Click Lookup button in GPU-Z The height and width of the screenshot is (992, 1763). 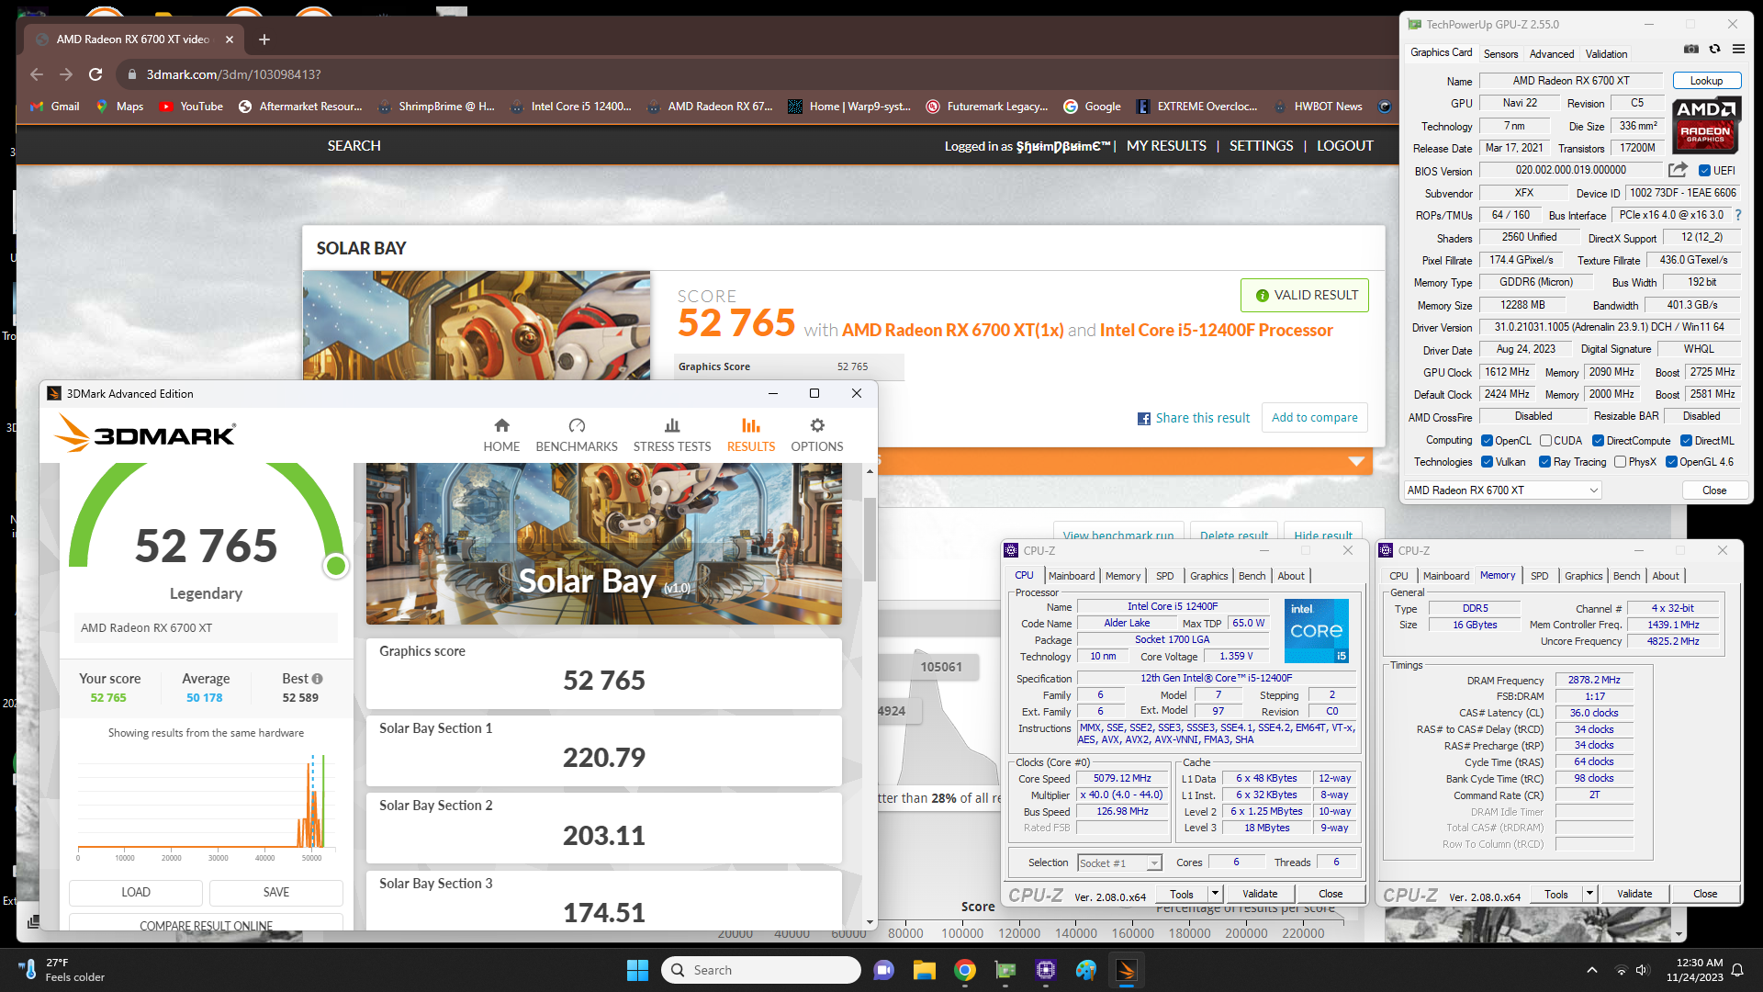pos(1706,81)
